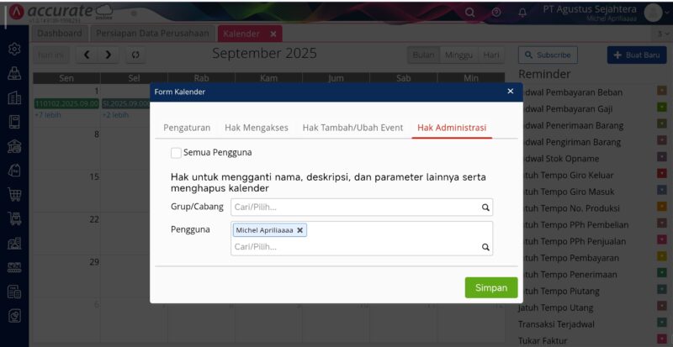This screenshot has height=347, width=673.
Task: Close the Kalender tab with its X
Action: pos(273,34)
